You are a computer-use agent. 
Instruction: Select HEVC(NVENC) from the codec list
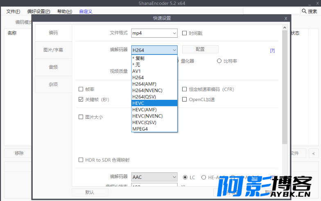tap(154, 116)
